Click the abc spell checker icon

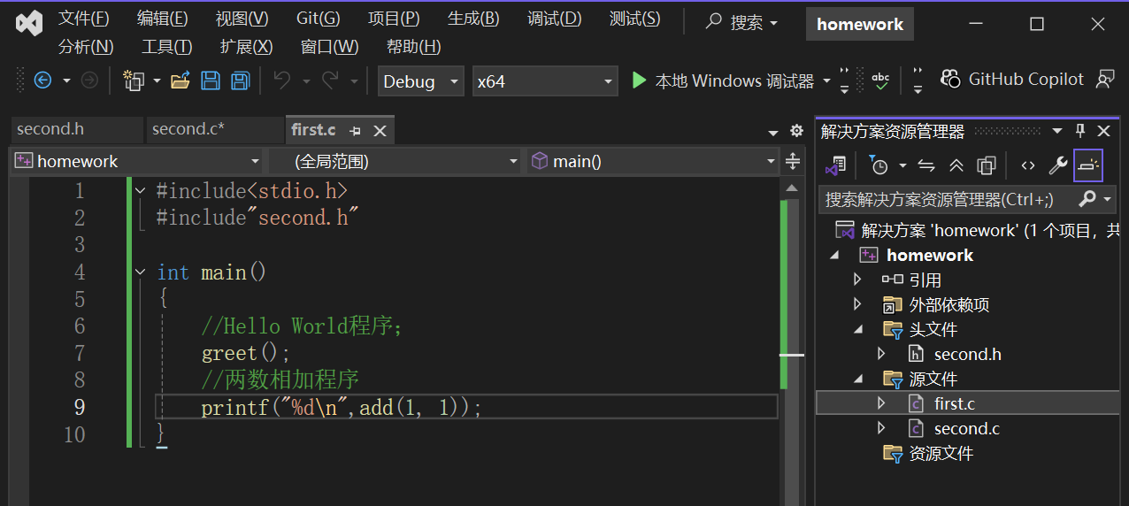tap(880, 80)
